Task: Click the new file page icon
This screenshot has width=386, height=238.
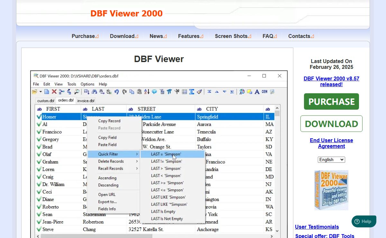Action: 47,92
